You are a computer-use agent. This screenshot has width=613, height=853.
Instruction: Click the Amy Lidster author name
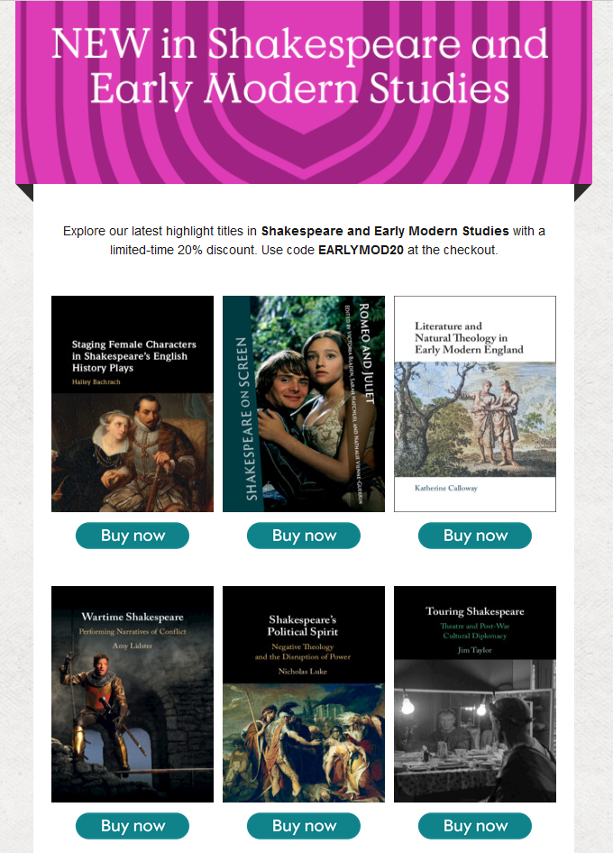click(x=133, y=646)
